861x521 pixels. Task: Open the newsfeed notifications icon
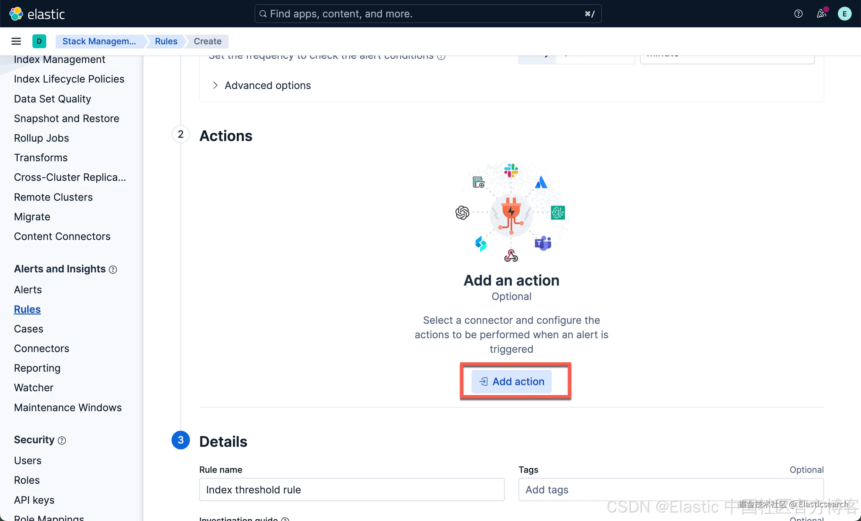tap(821, 14)
